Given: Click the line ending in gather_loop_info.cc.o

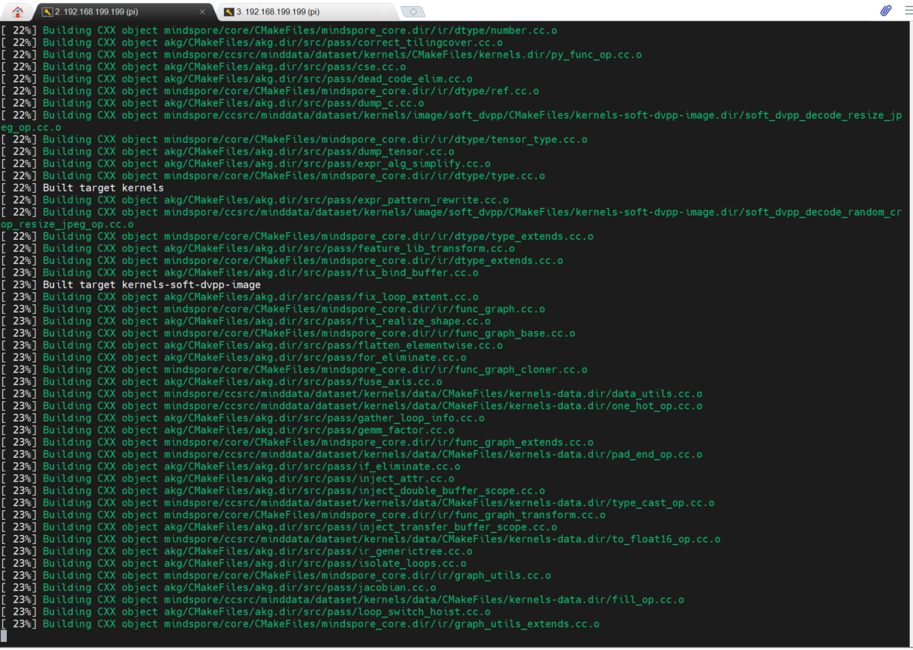Looking at the screenshot, I should 242,418.
